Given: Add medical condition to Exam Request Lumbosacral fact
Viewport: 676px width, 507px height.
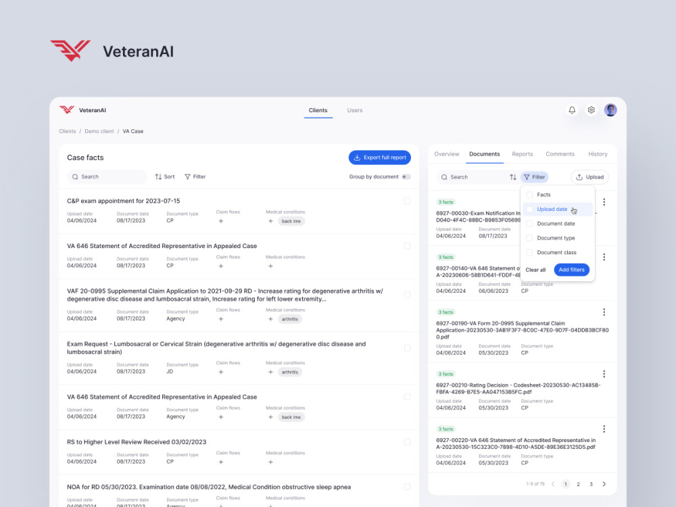Looking at the screenshot, I should tap(270, 372).
